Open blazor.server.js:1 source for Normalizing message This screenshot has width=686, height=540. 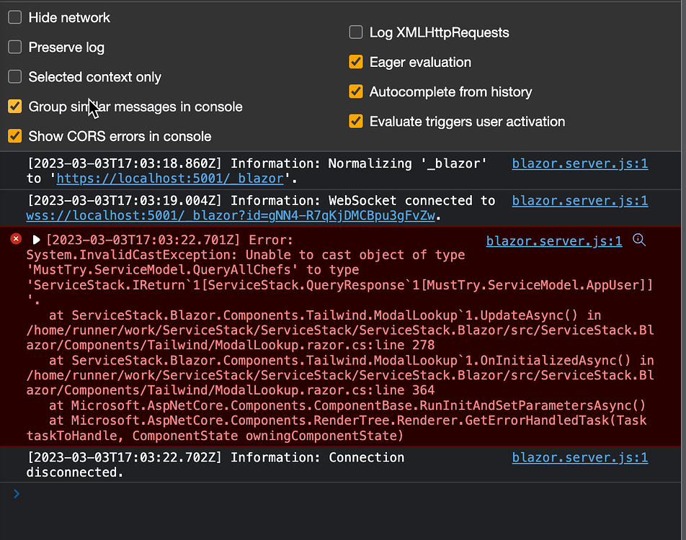(579, 163)
